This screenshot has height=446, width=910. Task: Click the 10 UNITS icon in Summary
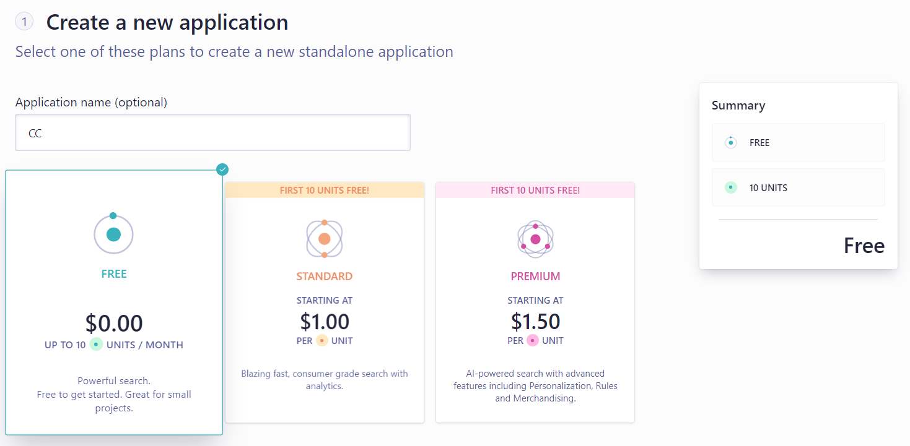pos(731,187)
